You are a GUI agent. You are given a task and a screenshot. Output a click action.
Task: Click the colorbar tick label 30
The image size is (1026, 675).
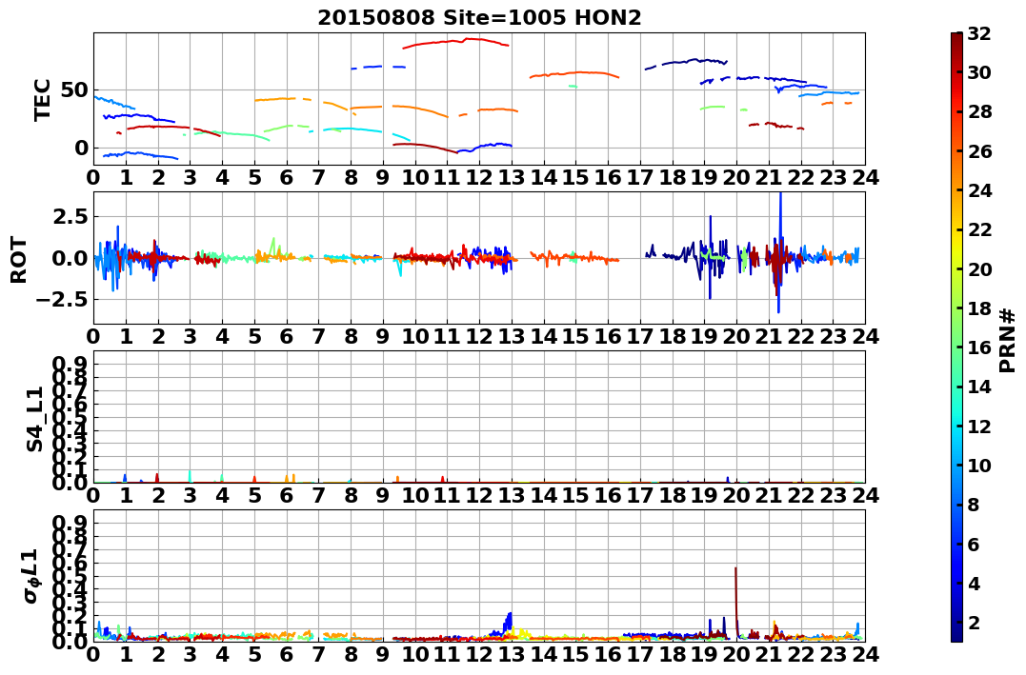(979, 72)
